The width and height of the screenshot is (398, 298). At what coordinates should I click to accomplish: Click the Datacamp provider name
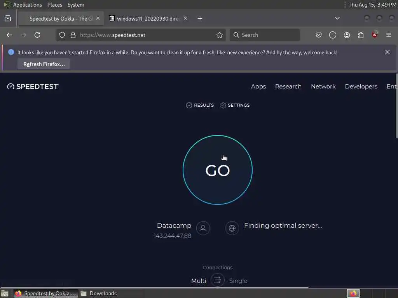tap(174, 225)
